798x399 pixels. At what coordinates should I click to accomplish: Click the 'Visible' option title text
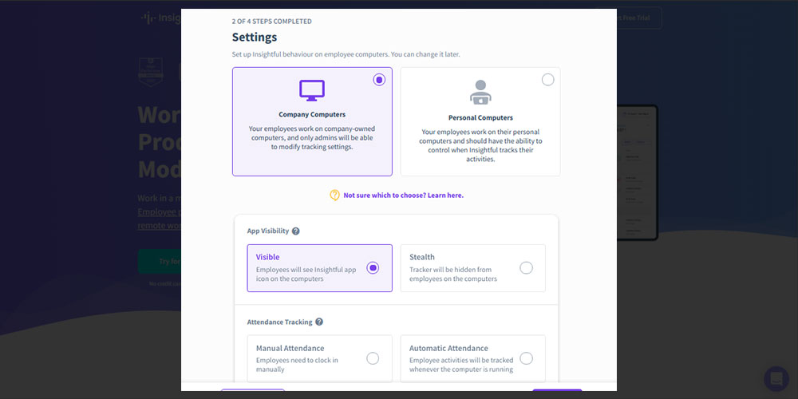[267, 257]
